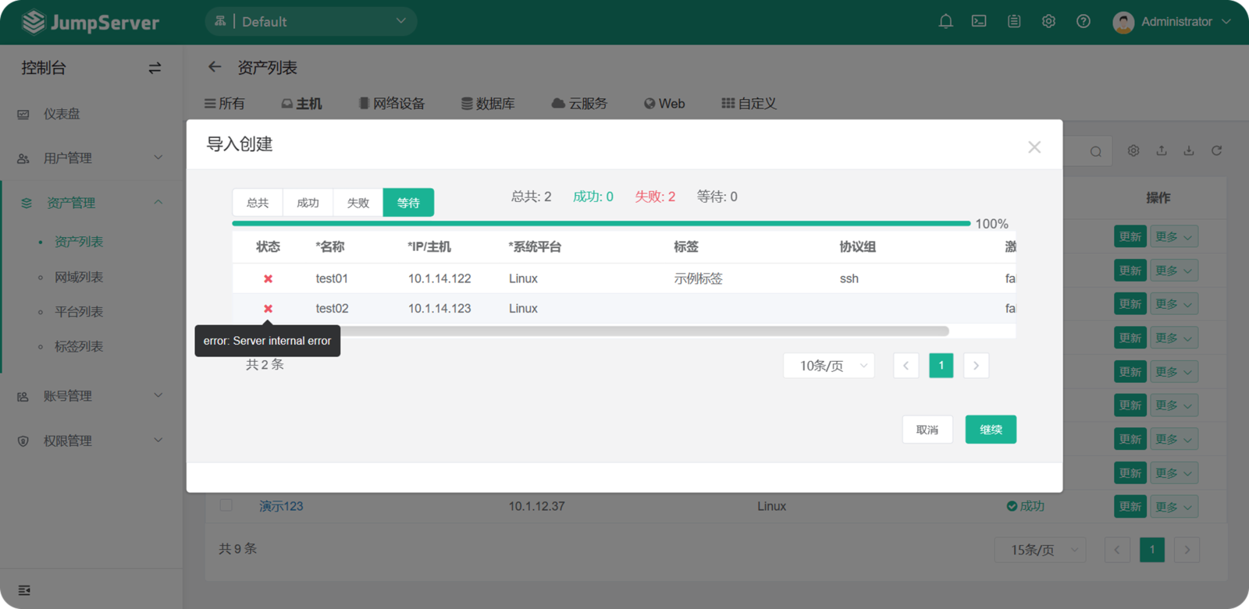Collapse 资产管理 menu
1249x609 pixels.
(x=91, y=203)
